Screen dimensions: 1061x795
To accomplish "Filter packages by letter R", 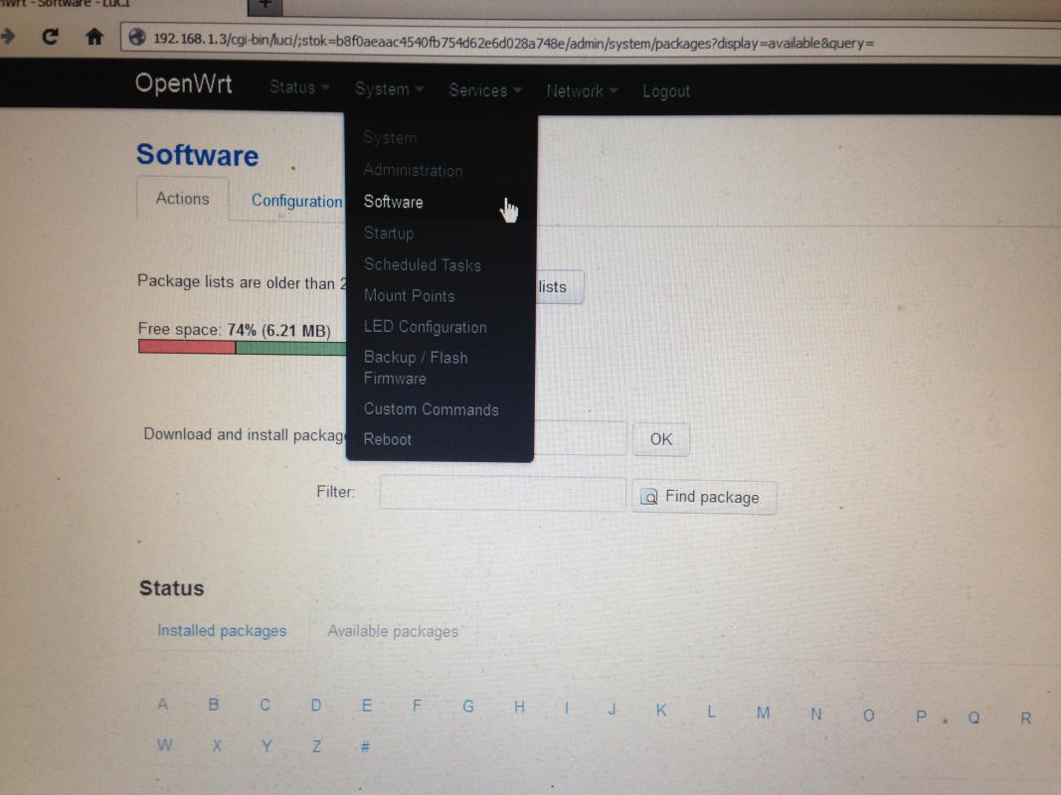I will (1026, 717).
